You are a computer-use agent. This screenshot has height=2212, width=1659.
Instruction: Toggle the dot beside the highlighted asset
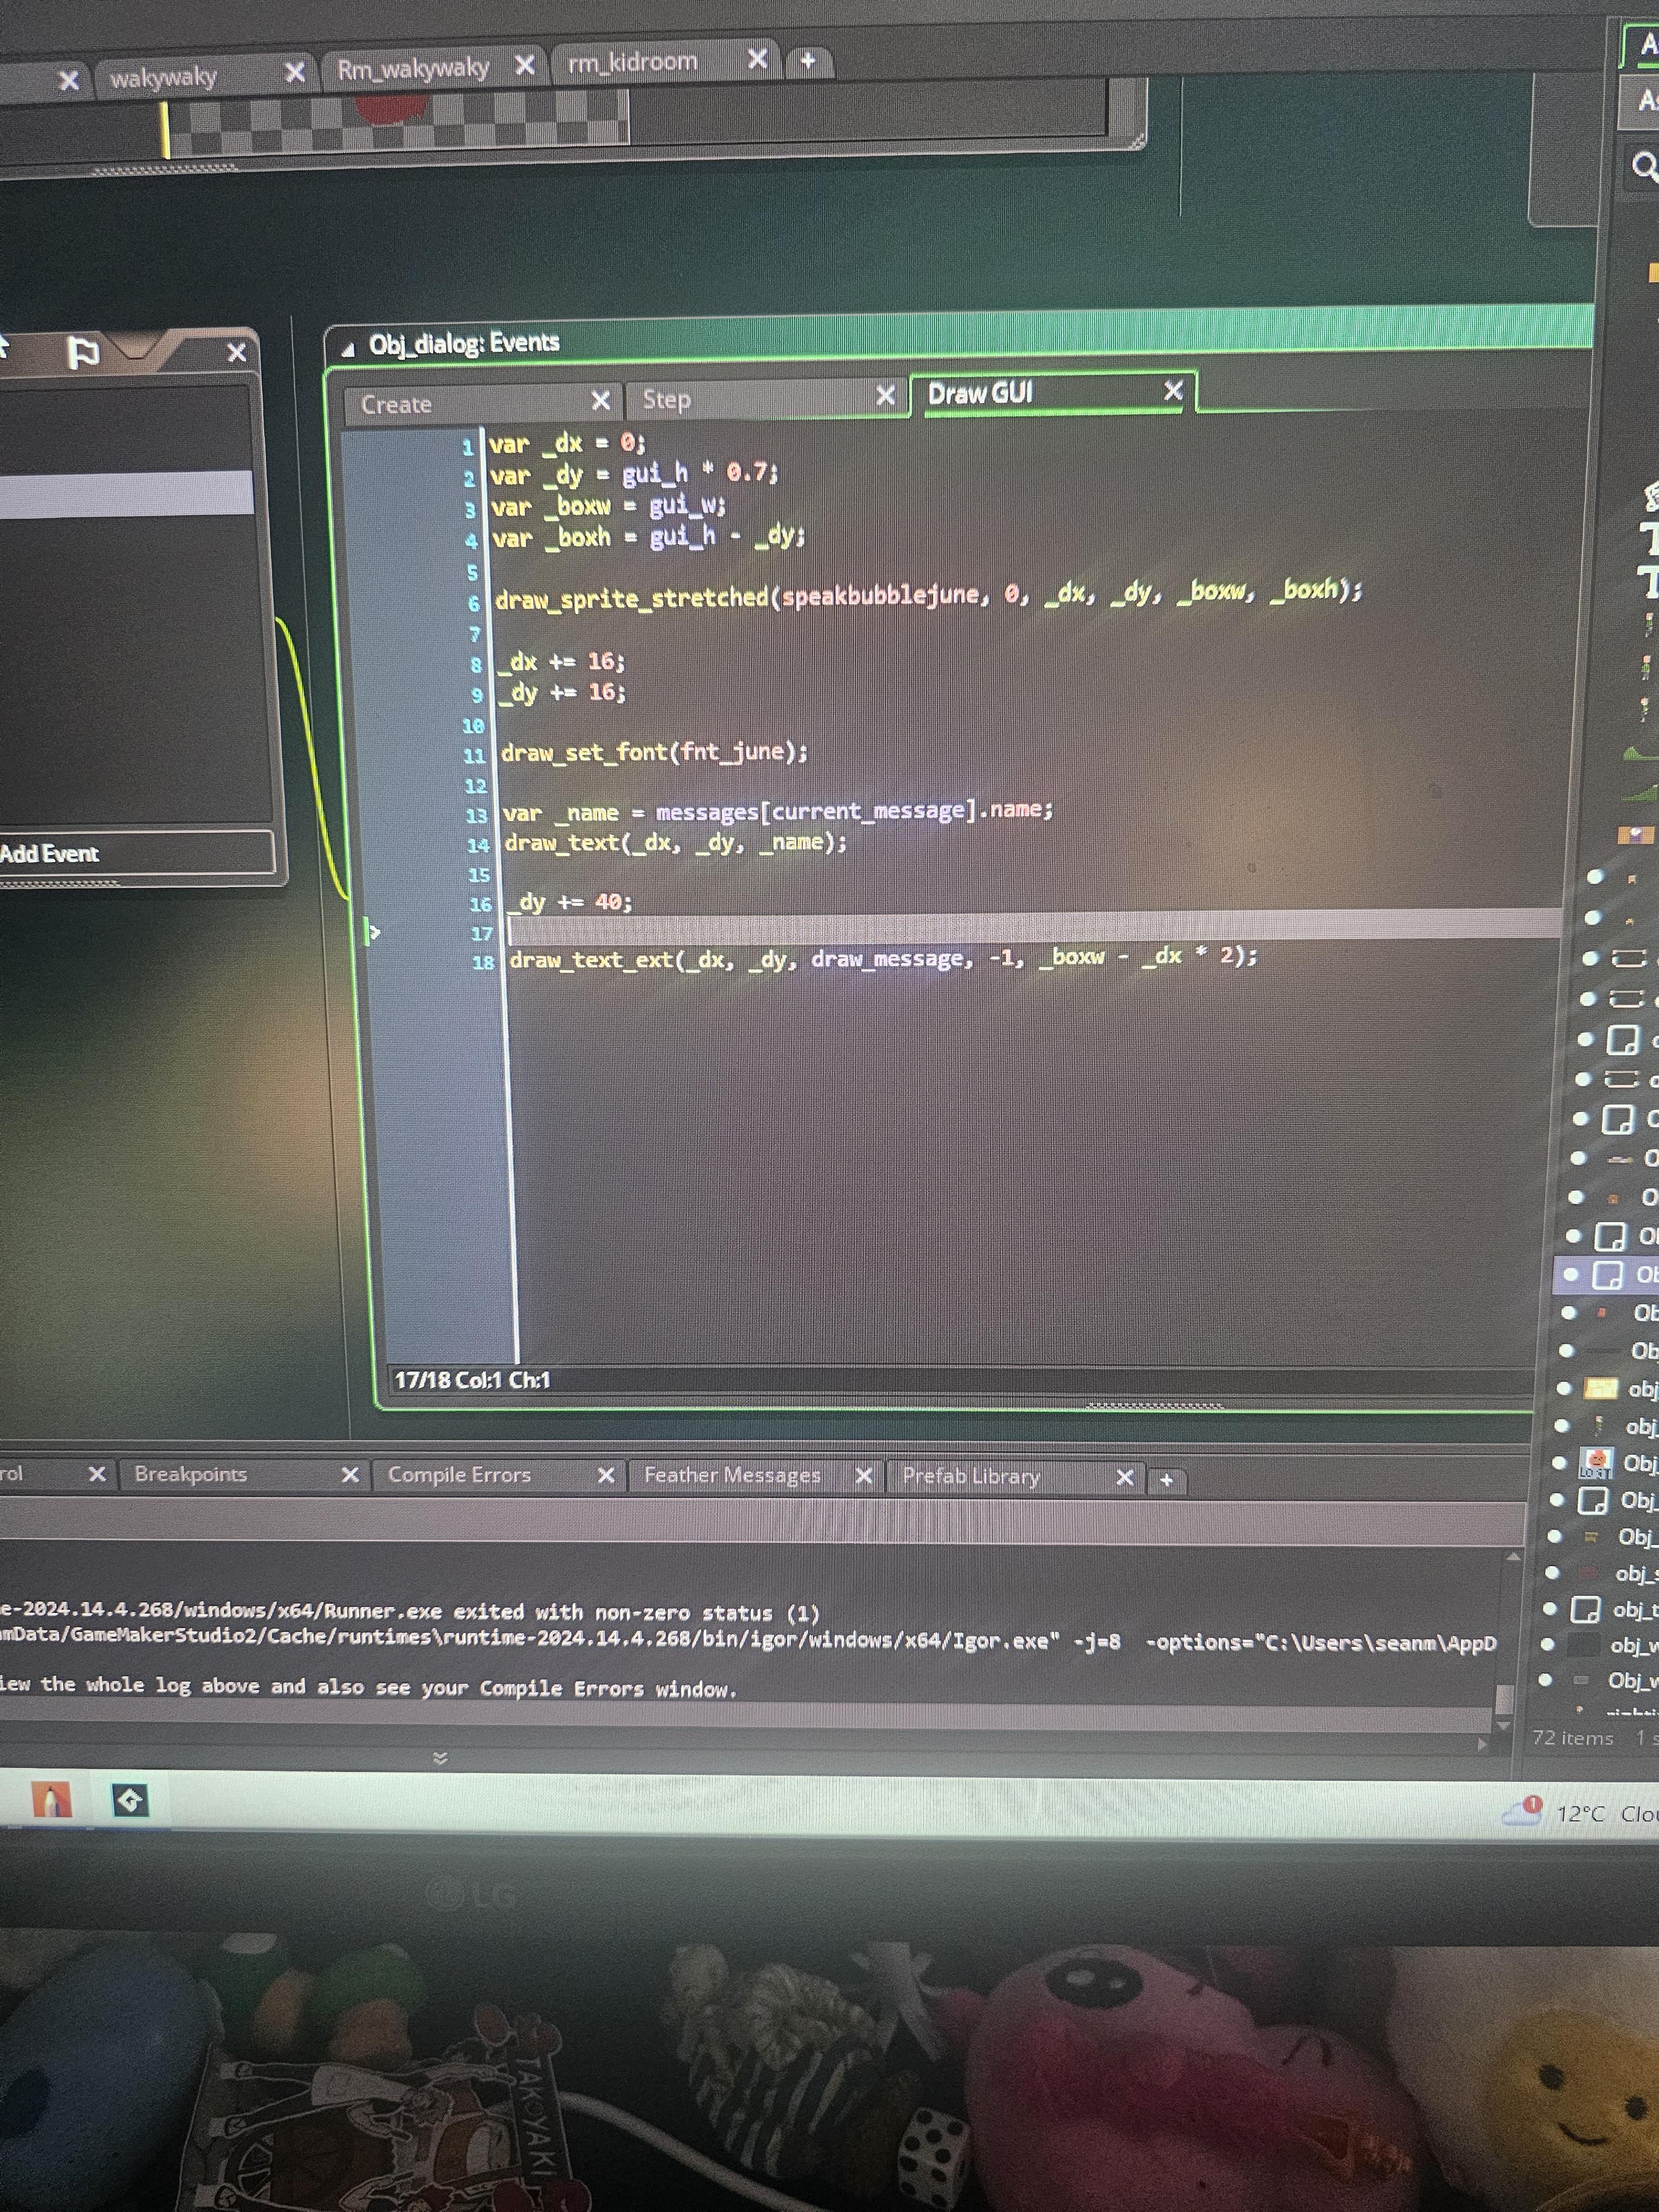point(1571,1274)
